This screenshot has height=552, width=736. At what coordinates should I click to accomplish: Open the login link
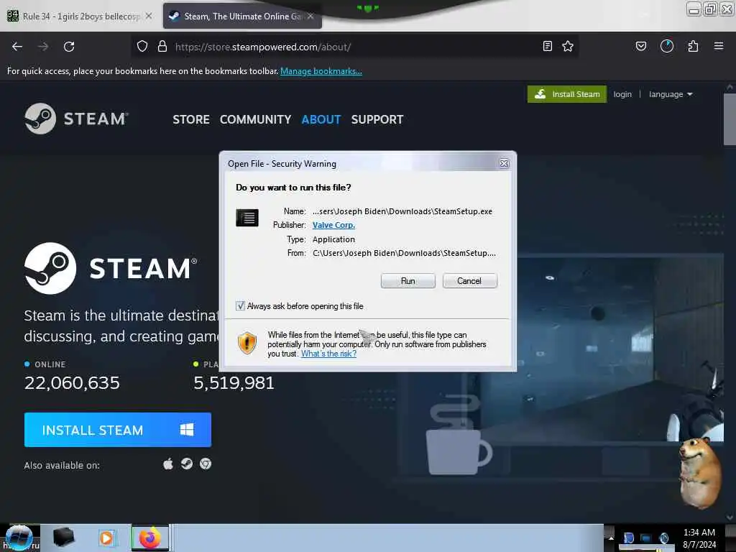point(622,94)
